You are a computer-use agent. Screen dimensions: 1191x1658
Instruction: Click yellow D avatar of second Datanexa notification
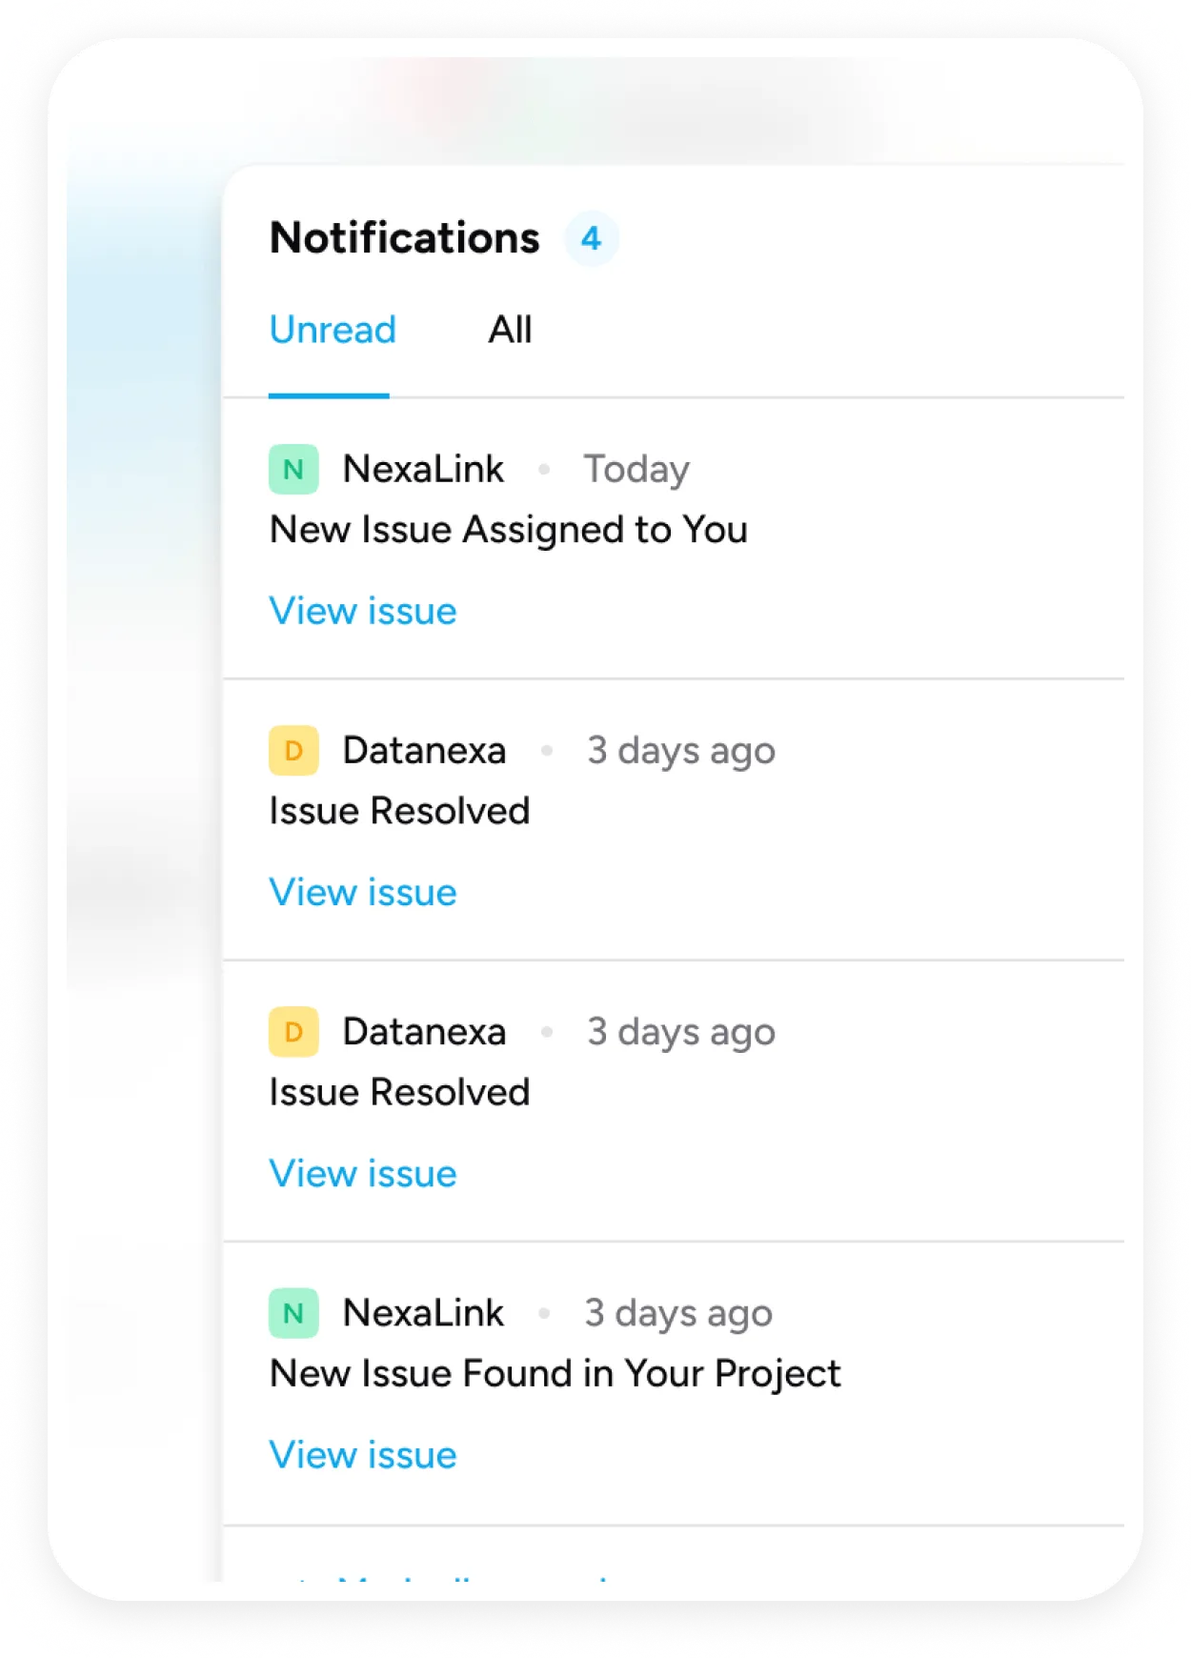point(293,1032)
